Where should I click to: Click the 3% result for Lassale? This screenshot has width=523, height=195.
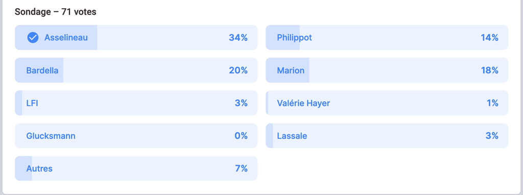492,136
